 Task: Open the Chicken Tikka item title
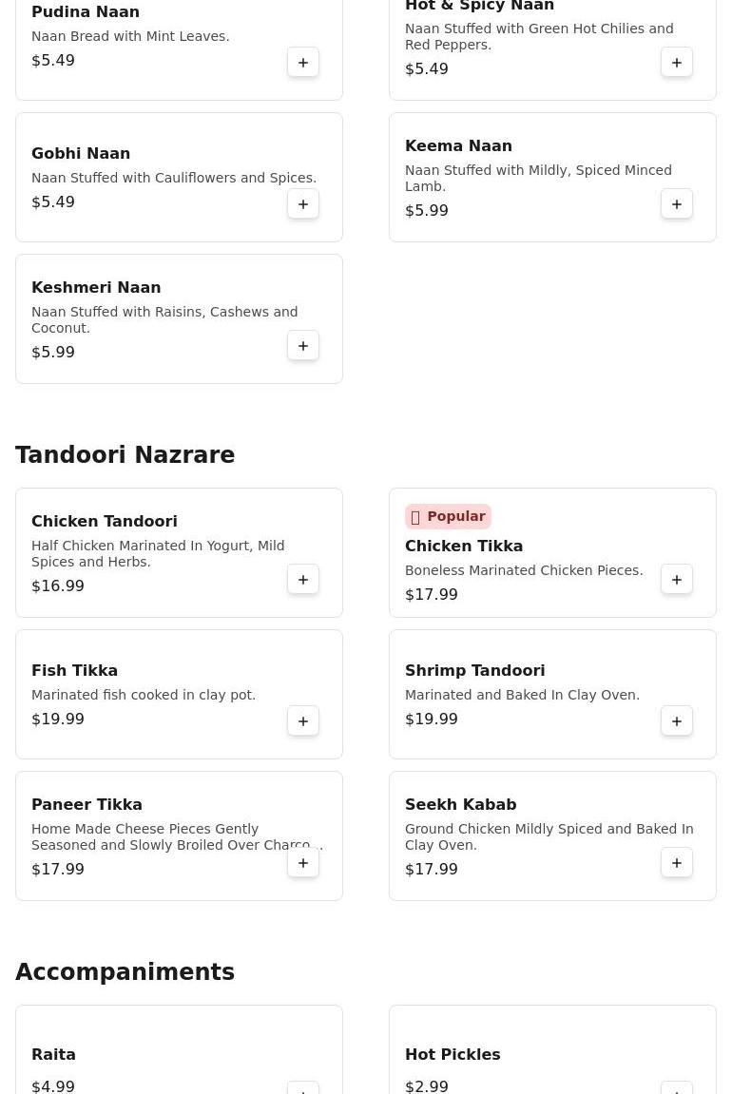coord(464,546)
